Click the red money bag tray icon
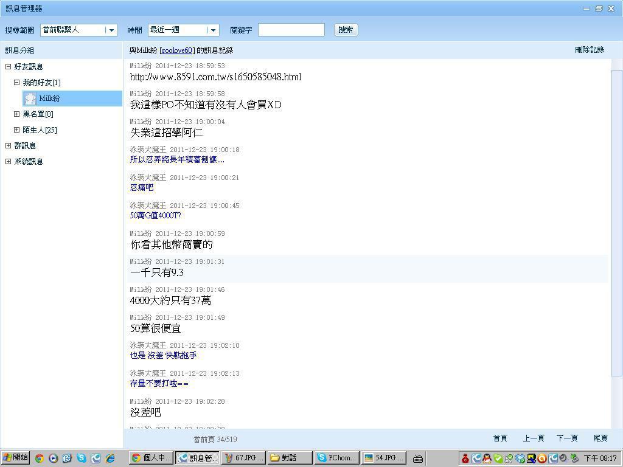Viewport: 623px width, 467px height. [x=465, y=458]
